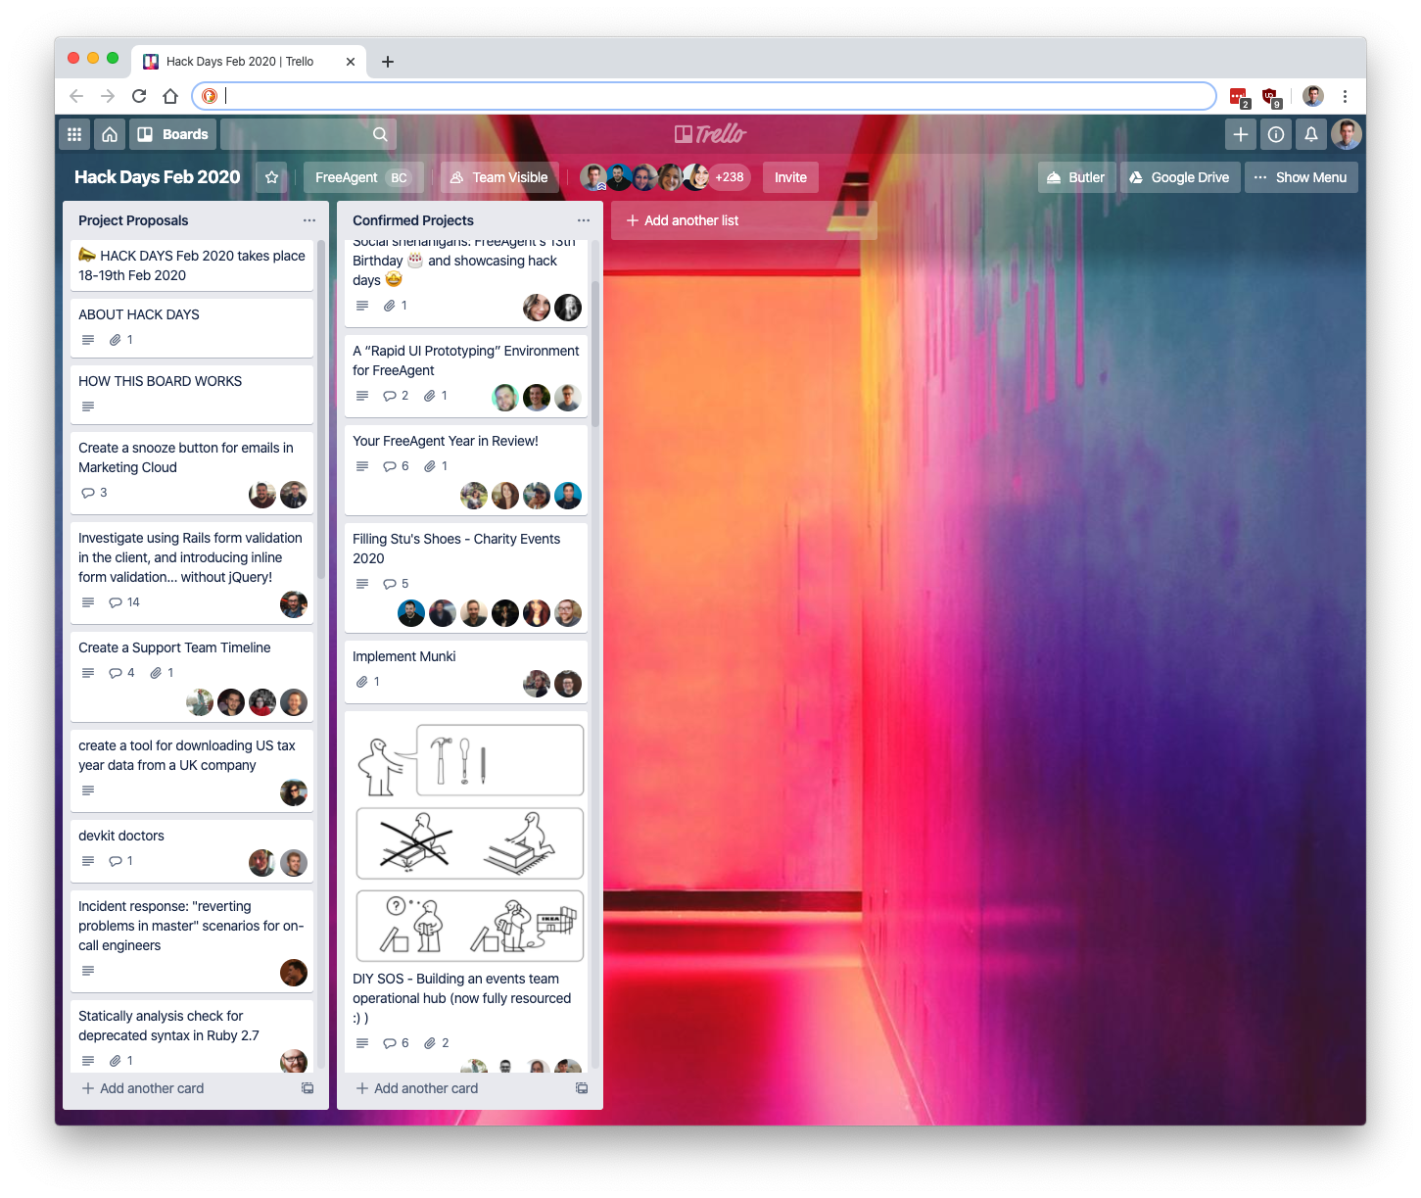This screenshot has height=1198, width=1421.
Task: Open Create a snooze button for emails card
Action: [x=192, y=472]
